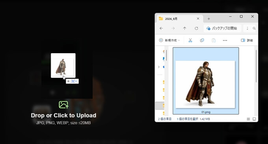268x144 pixels.
Task: Open the three-dots See more menu
Action: pyautogui.click(x=225, y=41)
